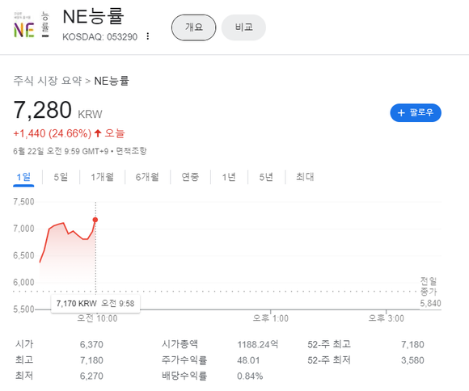Viewport: 469px width, 391px height.
Task: Follow the stock with 팔로우 button
Action: click(416, 113)
